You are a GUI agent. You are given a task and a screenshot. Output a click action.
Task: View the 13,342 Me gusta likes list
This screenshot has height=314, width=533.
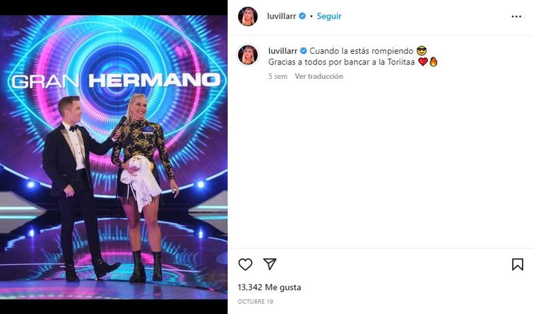(269, 287)
